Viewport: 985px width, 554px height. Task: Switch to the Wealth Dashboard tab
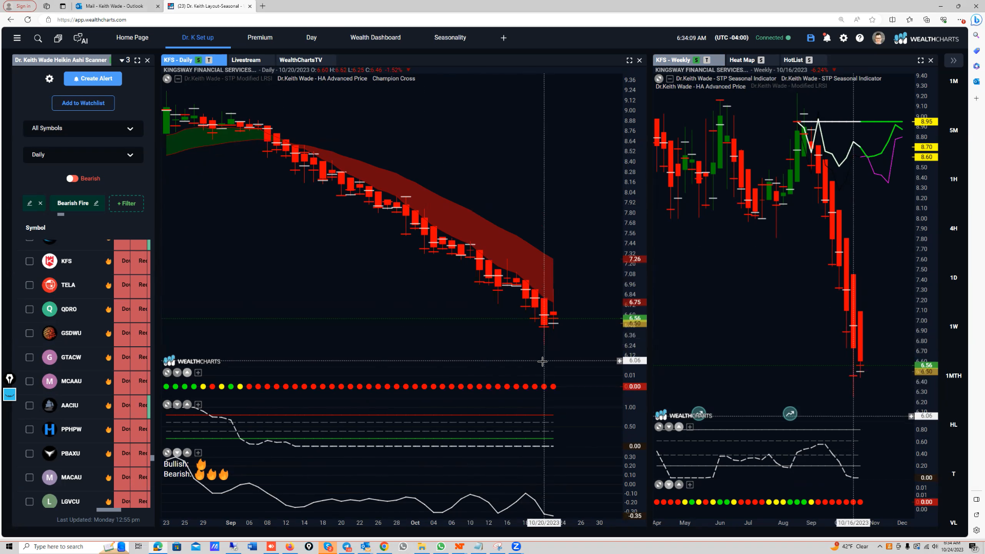click(376, 37)
